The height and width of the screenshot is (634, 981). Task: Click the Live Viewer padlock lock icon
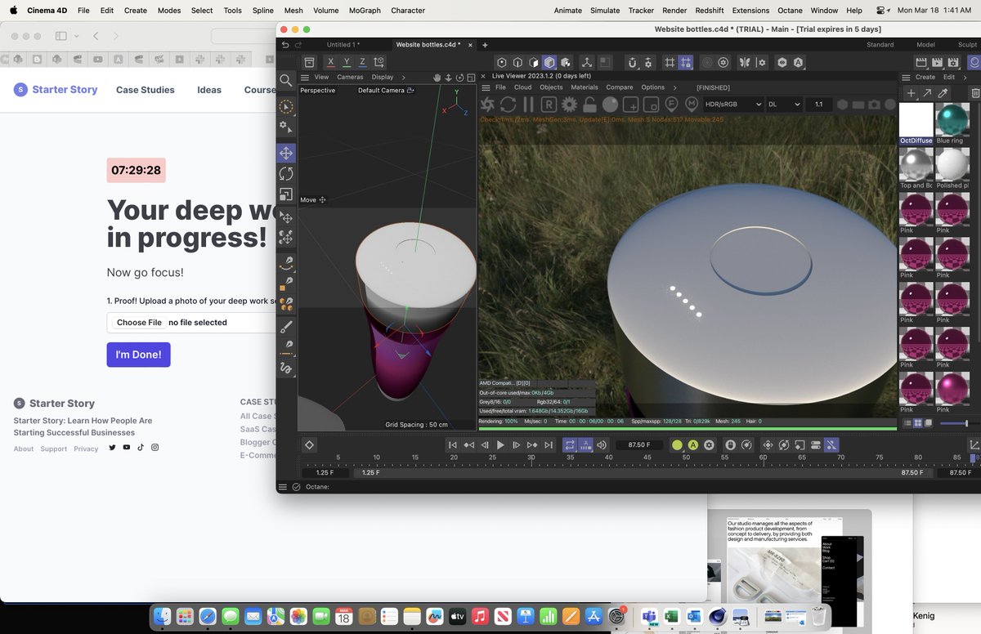point(589,105)
